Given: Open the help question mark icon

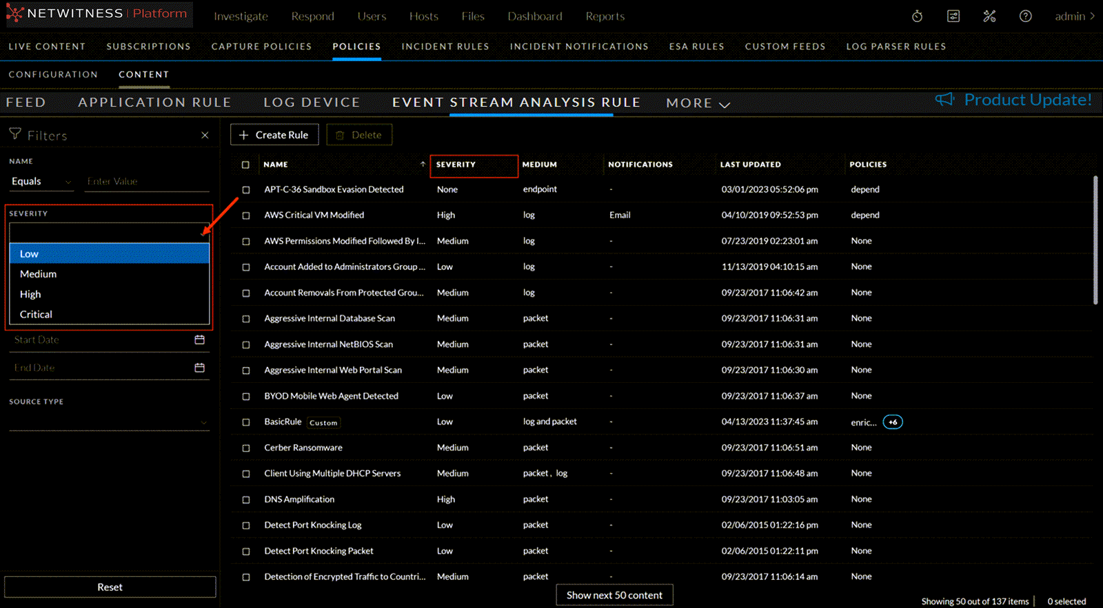Looking at the screenshot, I should (x=1026, y=17).
